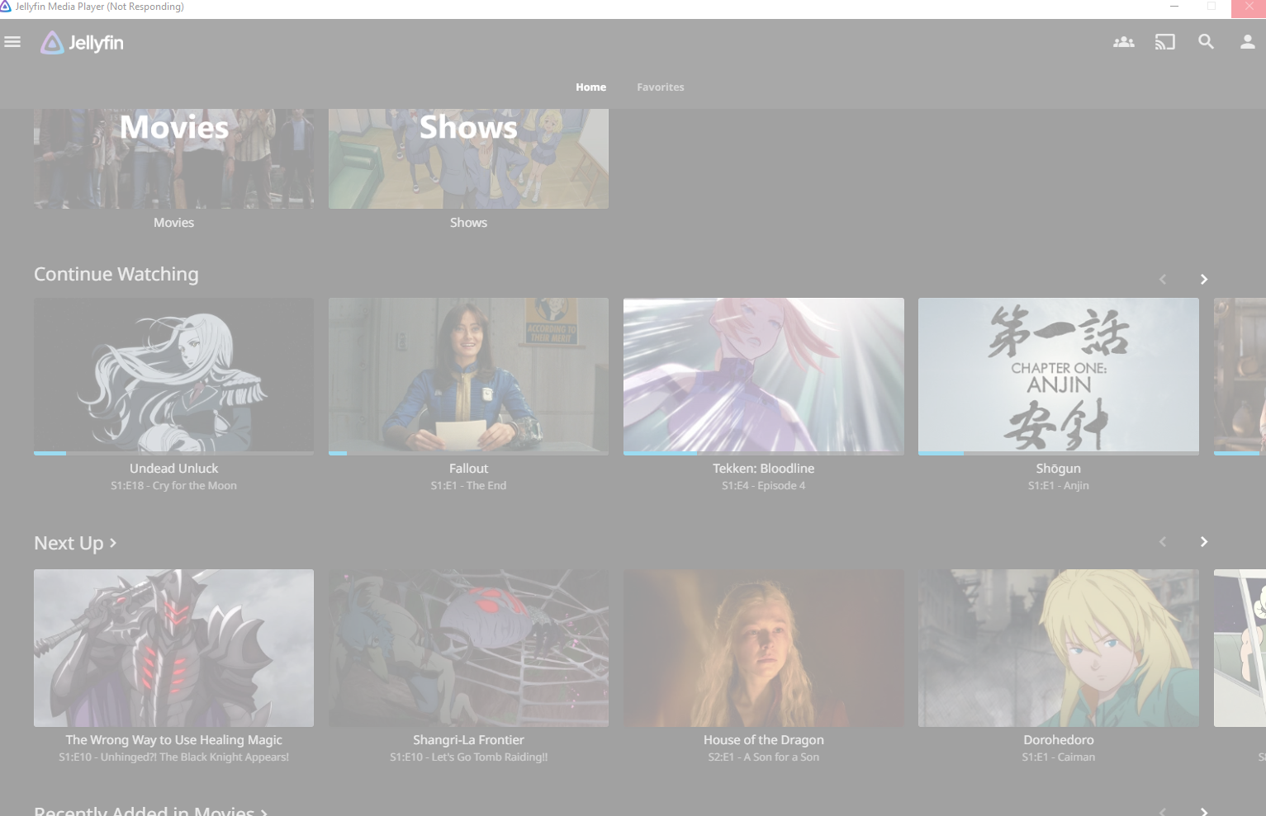Click the Shōgun episode progress bar
The width and height of the screenshot is (1266, 816).
pyautogui.click(x=1058, y=453)
